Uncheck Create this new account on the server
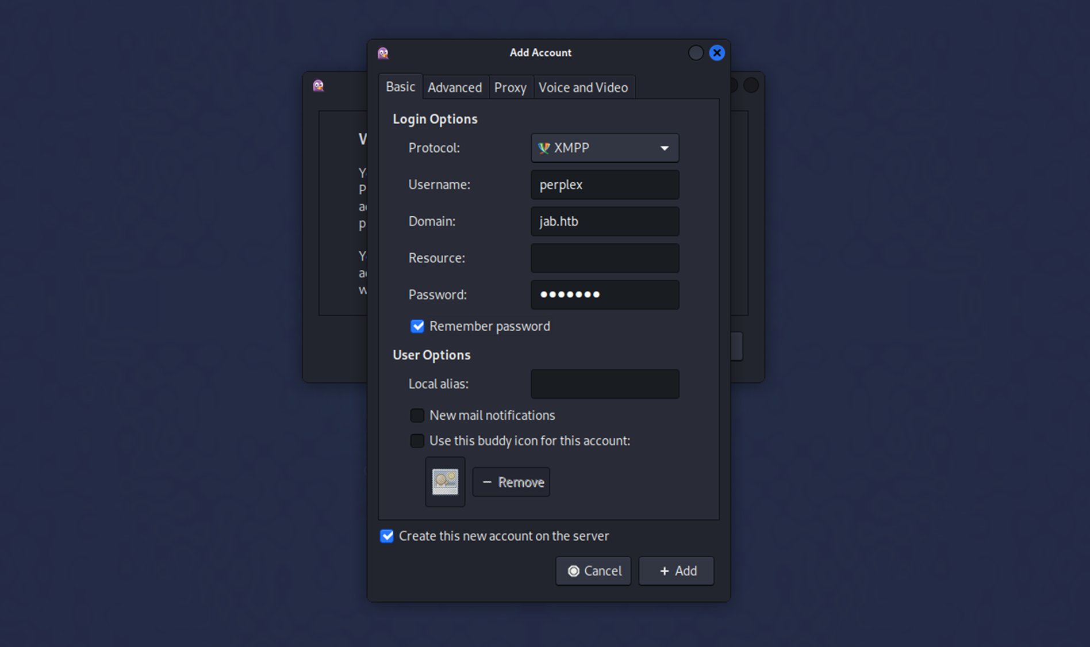The image size is (1090, 647). [387, 536]
